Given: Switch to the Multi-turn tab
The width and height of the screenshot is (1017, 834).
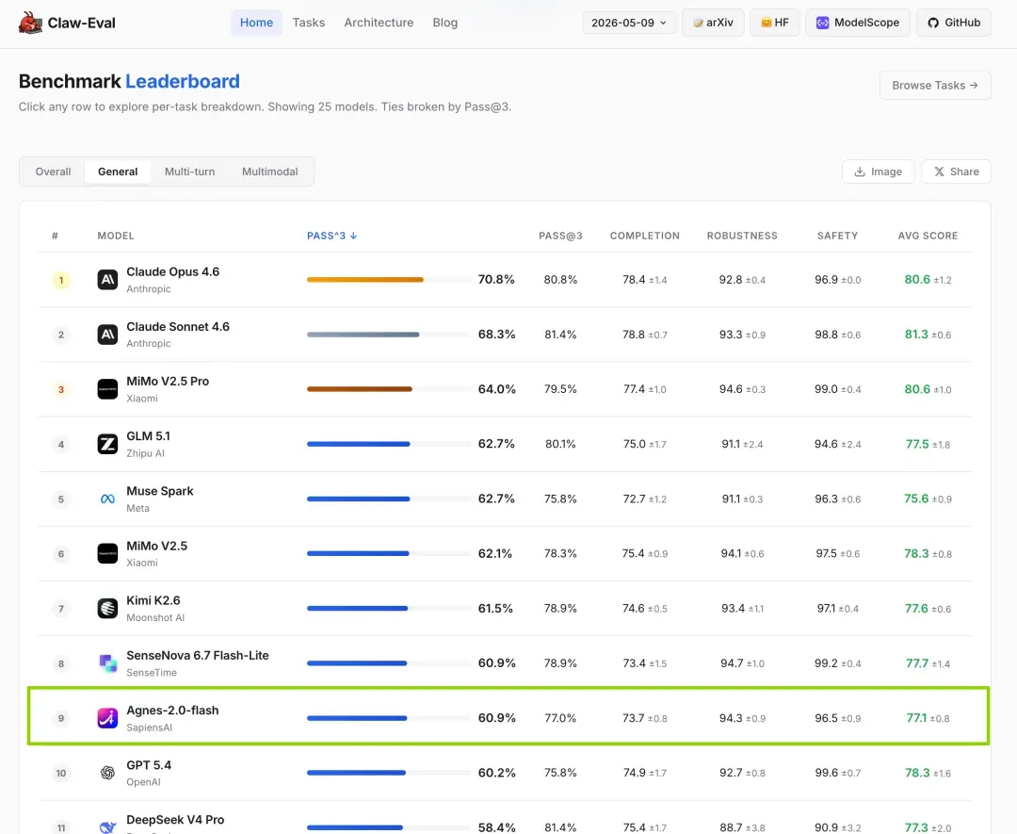Looking at the screenshot, I should [x=189, y=172].
